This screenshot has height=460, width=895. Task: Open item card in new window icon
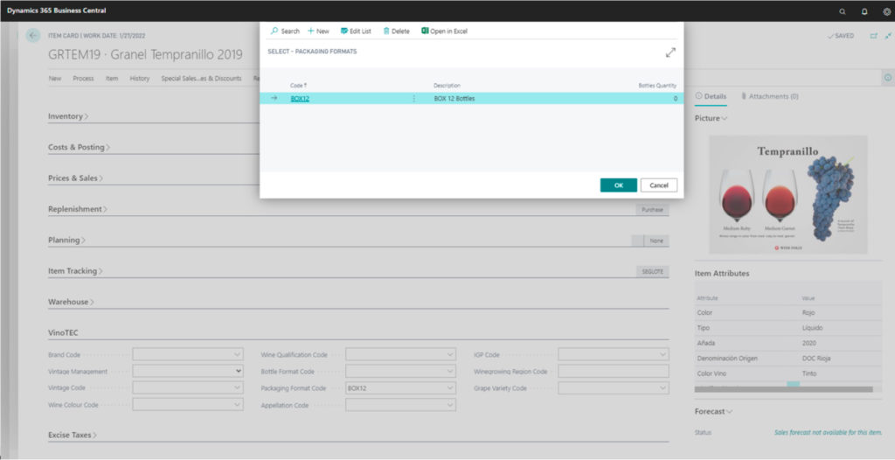point(873,36)
